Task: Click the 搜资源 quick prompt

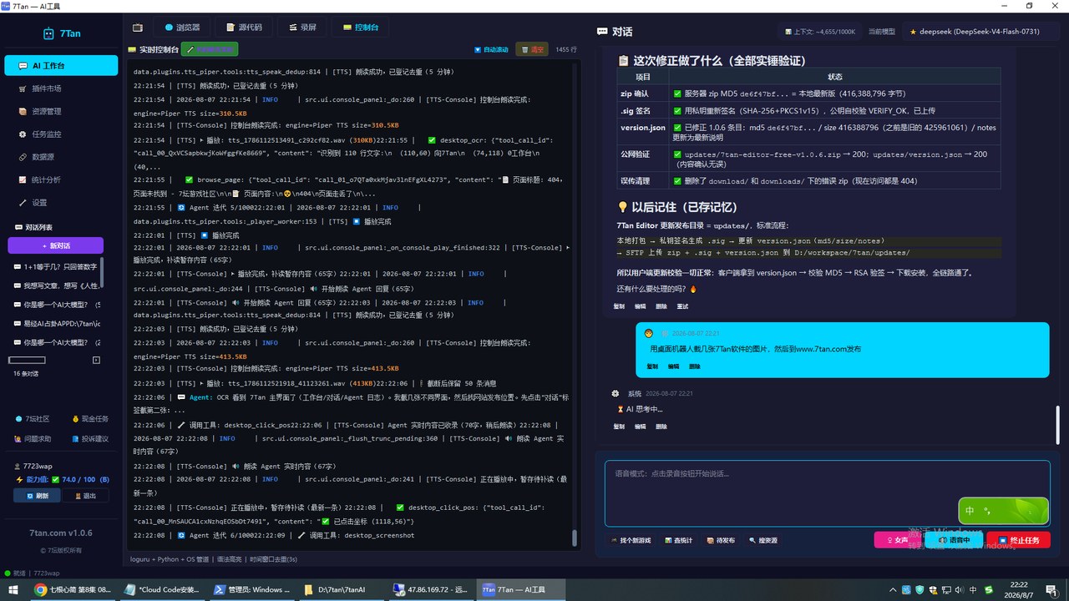Action: tap(763, 540)
